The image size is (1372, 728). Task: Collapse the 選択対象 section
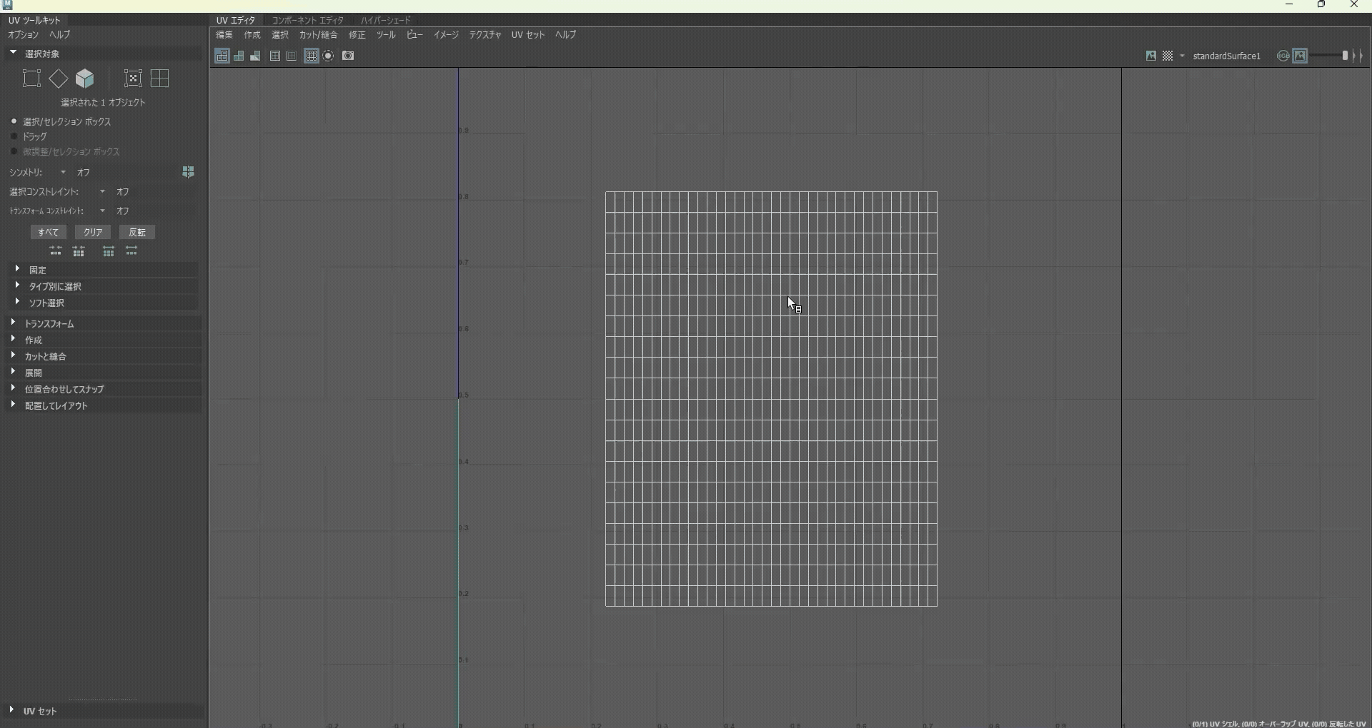pos(104,54)
